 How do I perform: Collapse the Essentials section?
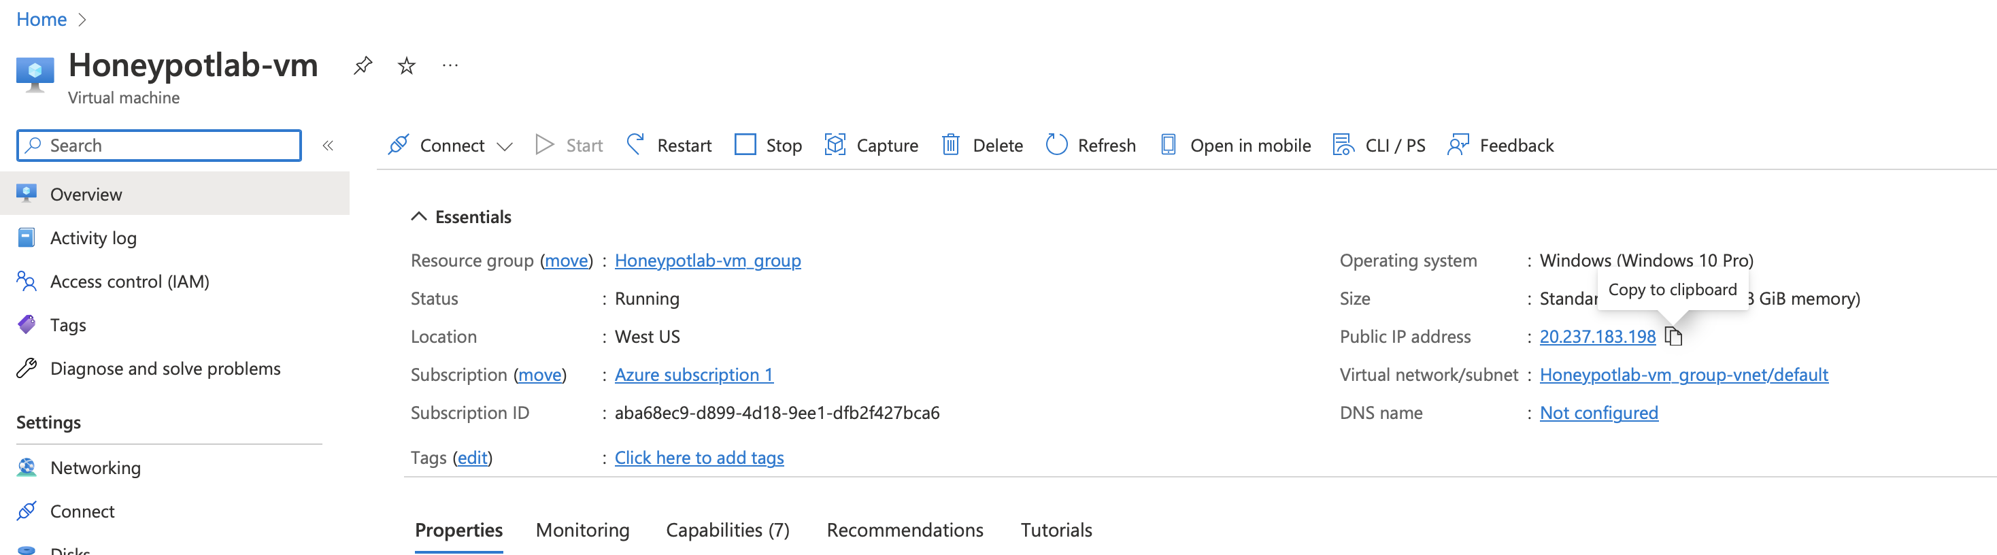[418, 216]
